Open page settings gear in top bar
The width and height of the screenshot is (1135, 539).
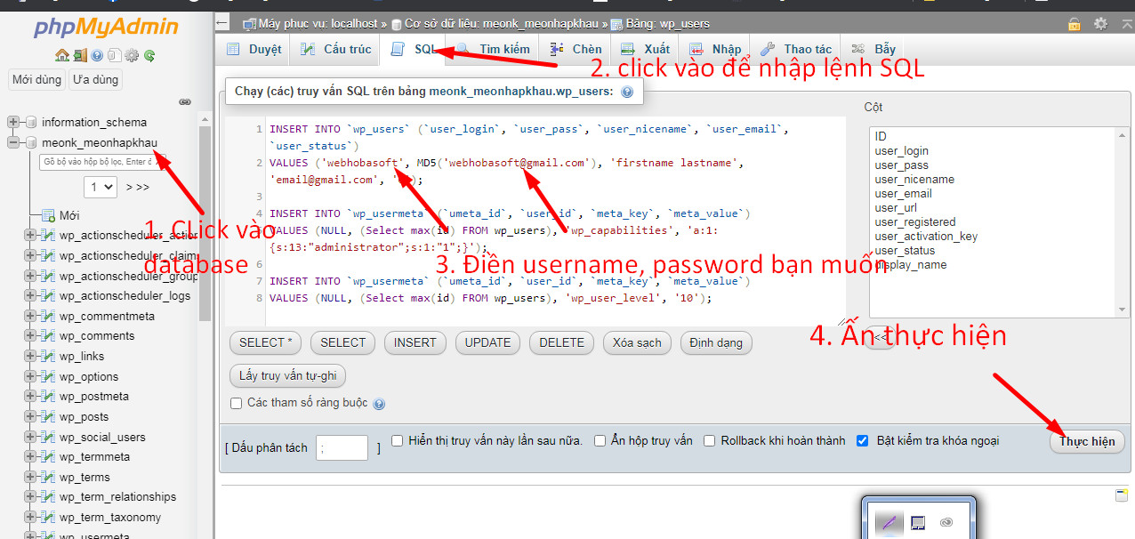[1100, 24]
